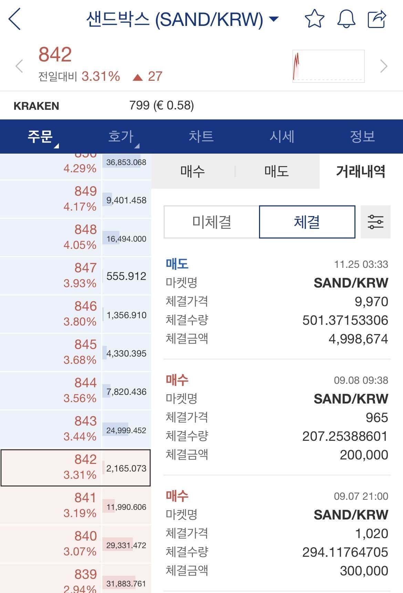
Task: Tap the red up-triangle price indicator
Action: pyautogui.click(x=138, y=77)
